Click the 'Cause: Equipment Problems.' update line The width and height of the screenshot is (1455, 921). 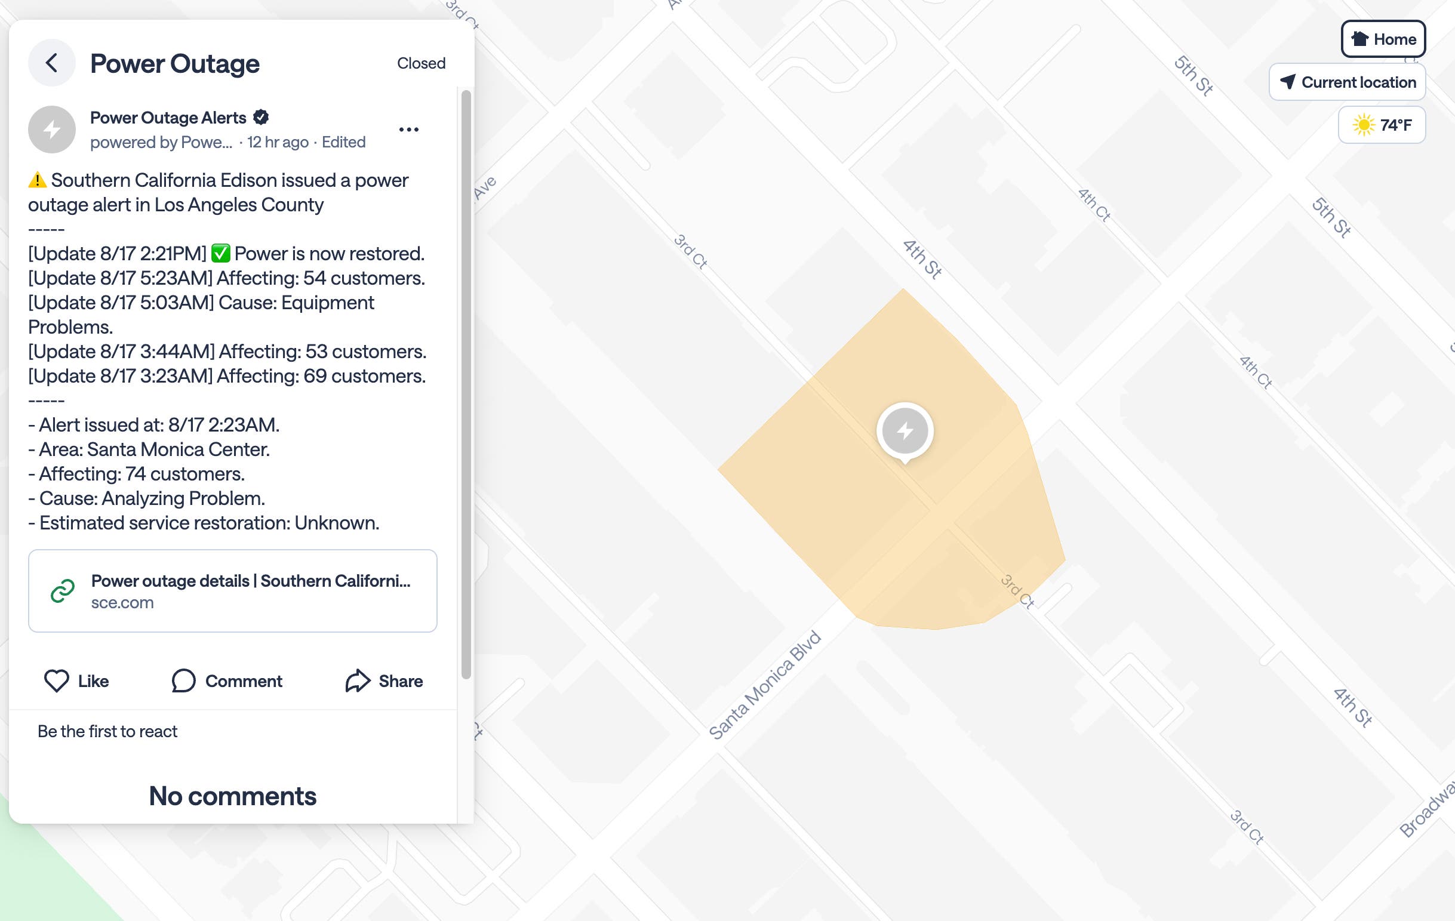coord(201,314)
